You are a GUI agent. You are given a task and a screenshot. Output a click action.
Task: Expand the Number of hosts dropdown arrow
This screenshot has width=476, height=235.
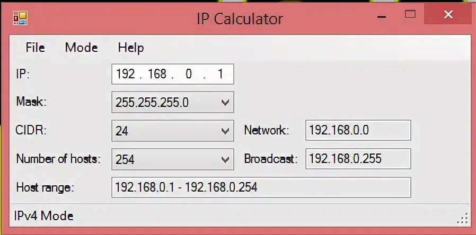225,159
